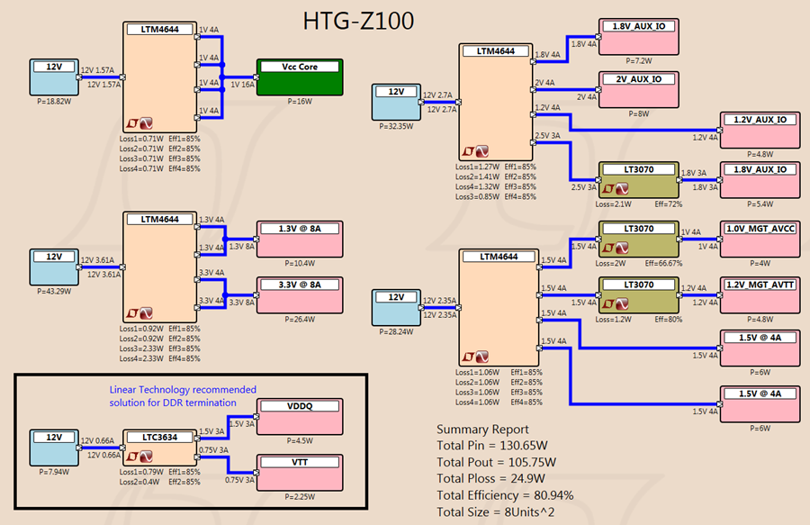Click the Linear Technology DDR termination note

point(183,396)
